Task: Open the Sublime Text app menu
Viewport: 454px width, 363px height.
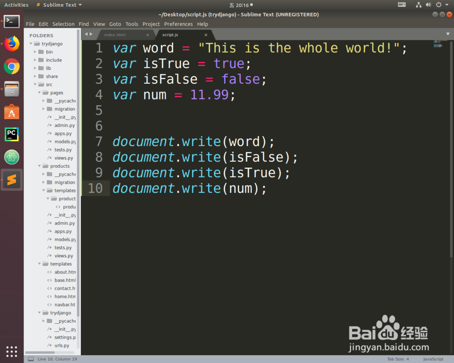Action: (59, 5)
